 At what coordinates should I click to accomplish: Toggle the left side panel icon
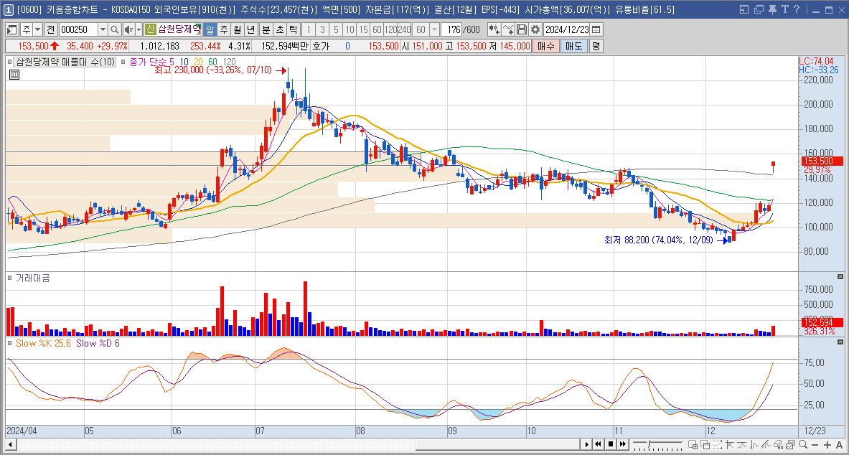pos(12,29)
